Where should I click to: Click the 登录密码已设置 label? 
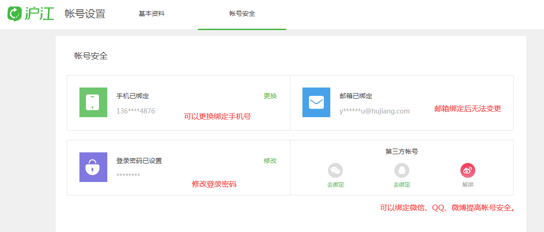[x=139, y=161]
